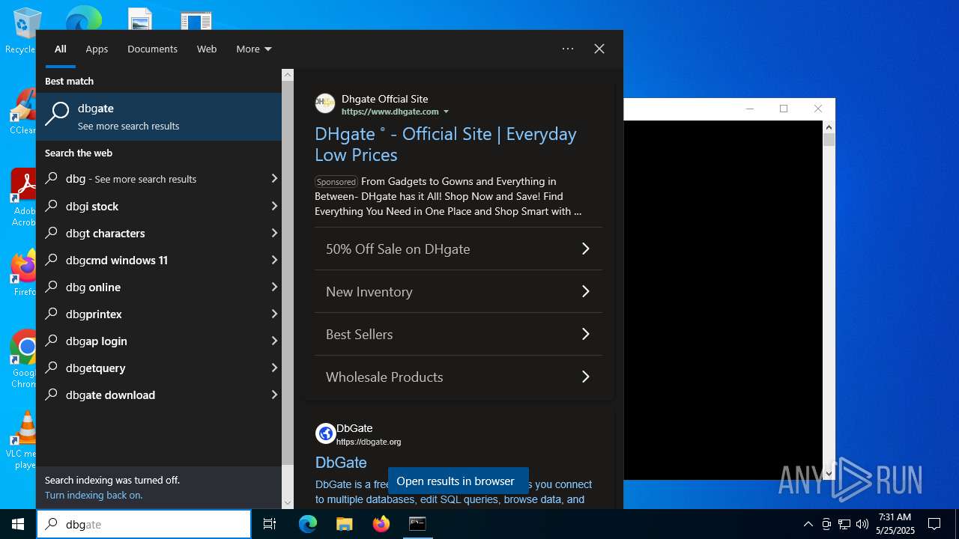959x539 pixels.
Task: Open File Explorer from the taskbar
Action: 344,524
